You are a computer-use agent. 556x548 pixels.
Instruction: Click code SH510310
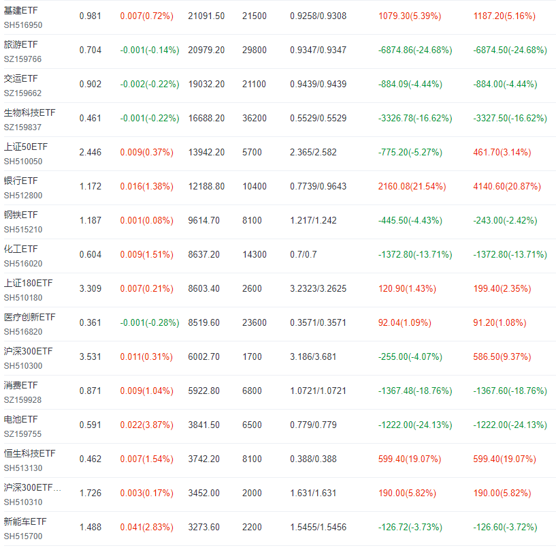point(23,502)
